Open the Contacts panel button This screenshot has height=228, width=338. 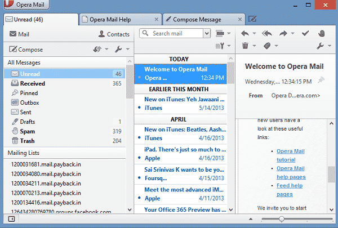click(x=114, y=34)
